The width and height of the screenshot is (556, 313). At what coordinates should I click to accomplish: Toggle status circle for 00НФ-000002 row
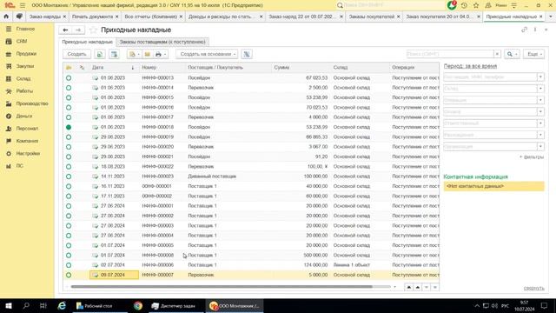tap(69, 196)
